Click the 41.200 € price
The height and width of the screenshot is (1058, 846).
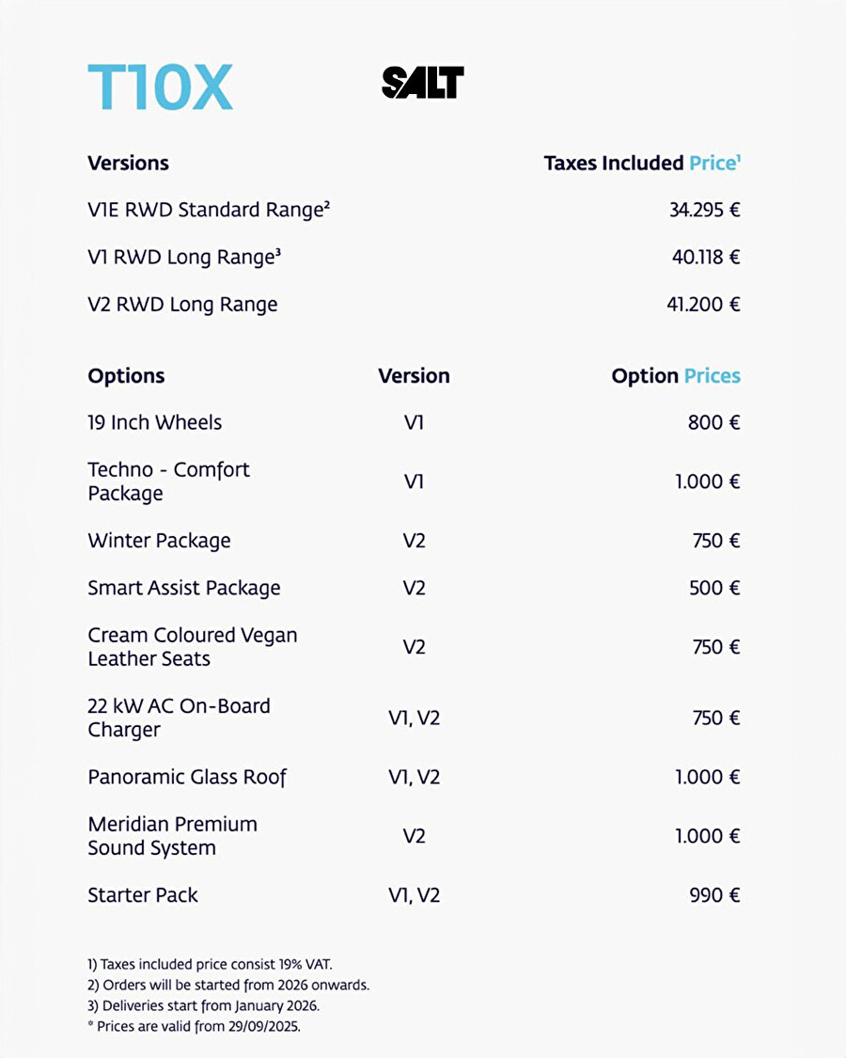pyautogui.click(x=704, y=305)
